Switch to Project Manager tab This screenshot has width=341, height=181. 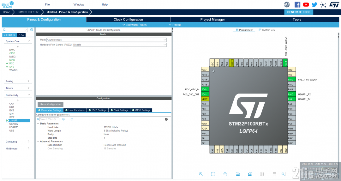pos(213,20)
